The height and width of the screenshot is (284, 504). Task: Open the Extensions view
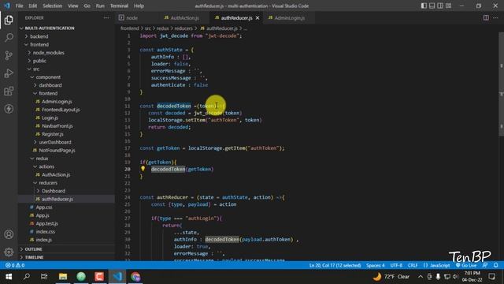click(x=9, y=92)
